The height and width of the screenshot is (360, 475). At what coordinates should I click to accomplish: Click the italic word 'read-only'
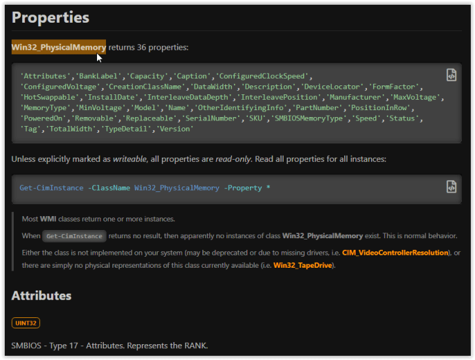click(233, 159)
